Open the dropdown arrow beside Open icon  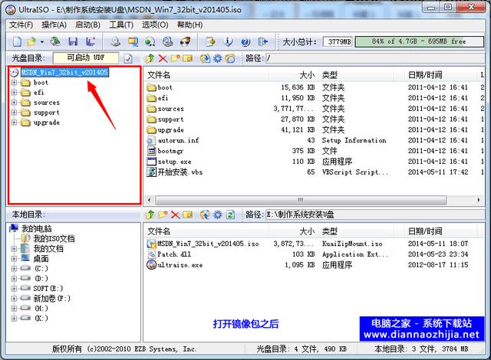41,41
